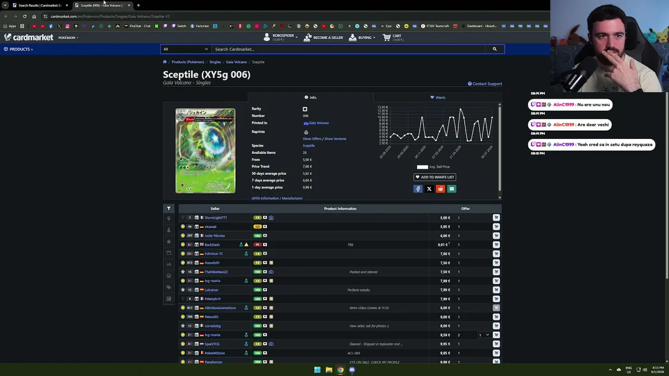Open Products (Pokémon) breadcrumb link
The width and height of the screenshot is (669, 376).
[188, 62]
